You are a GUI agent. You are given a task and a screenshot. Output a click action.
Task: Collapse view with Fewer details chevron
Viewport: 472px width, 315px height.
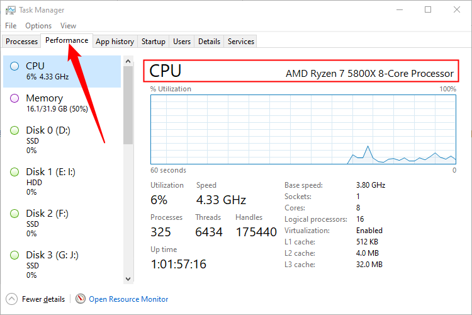(x=11, y=299)
